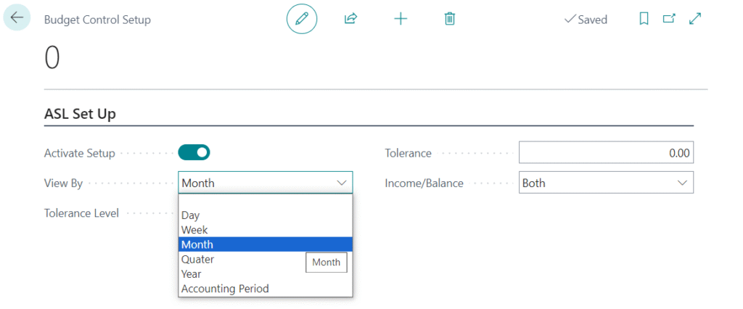Select Day from the dropdown list
Viewport: 743px width, 309px height.
191,215
